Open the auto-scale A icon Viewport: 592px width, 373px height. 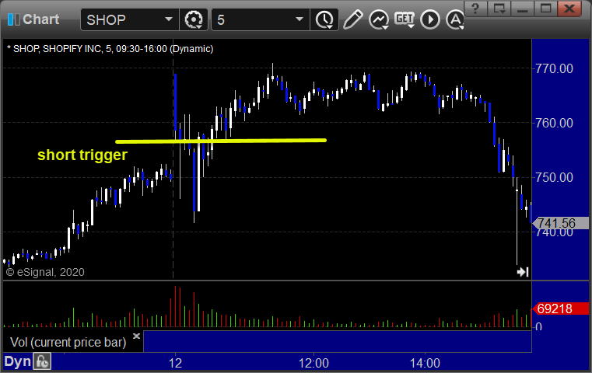pos(454,19)
